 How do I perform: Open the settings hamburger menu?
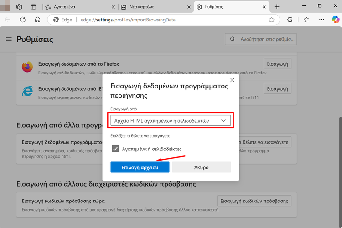tap(9, 39)
